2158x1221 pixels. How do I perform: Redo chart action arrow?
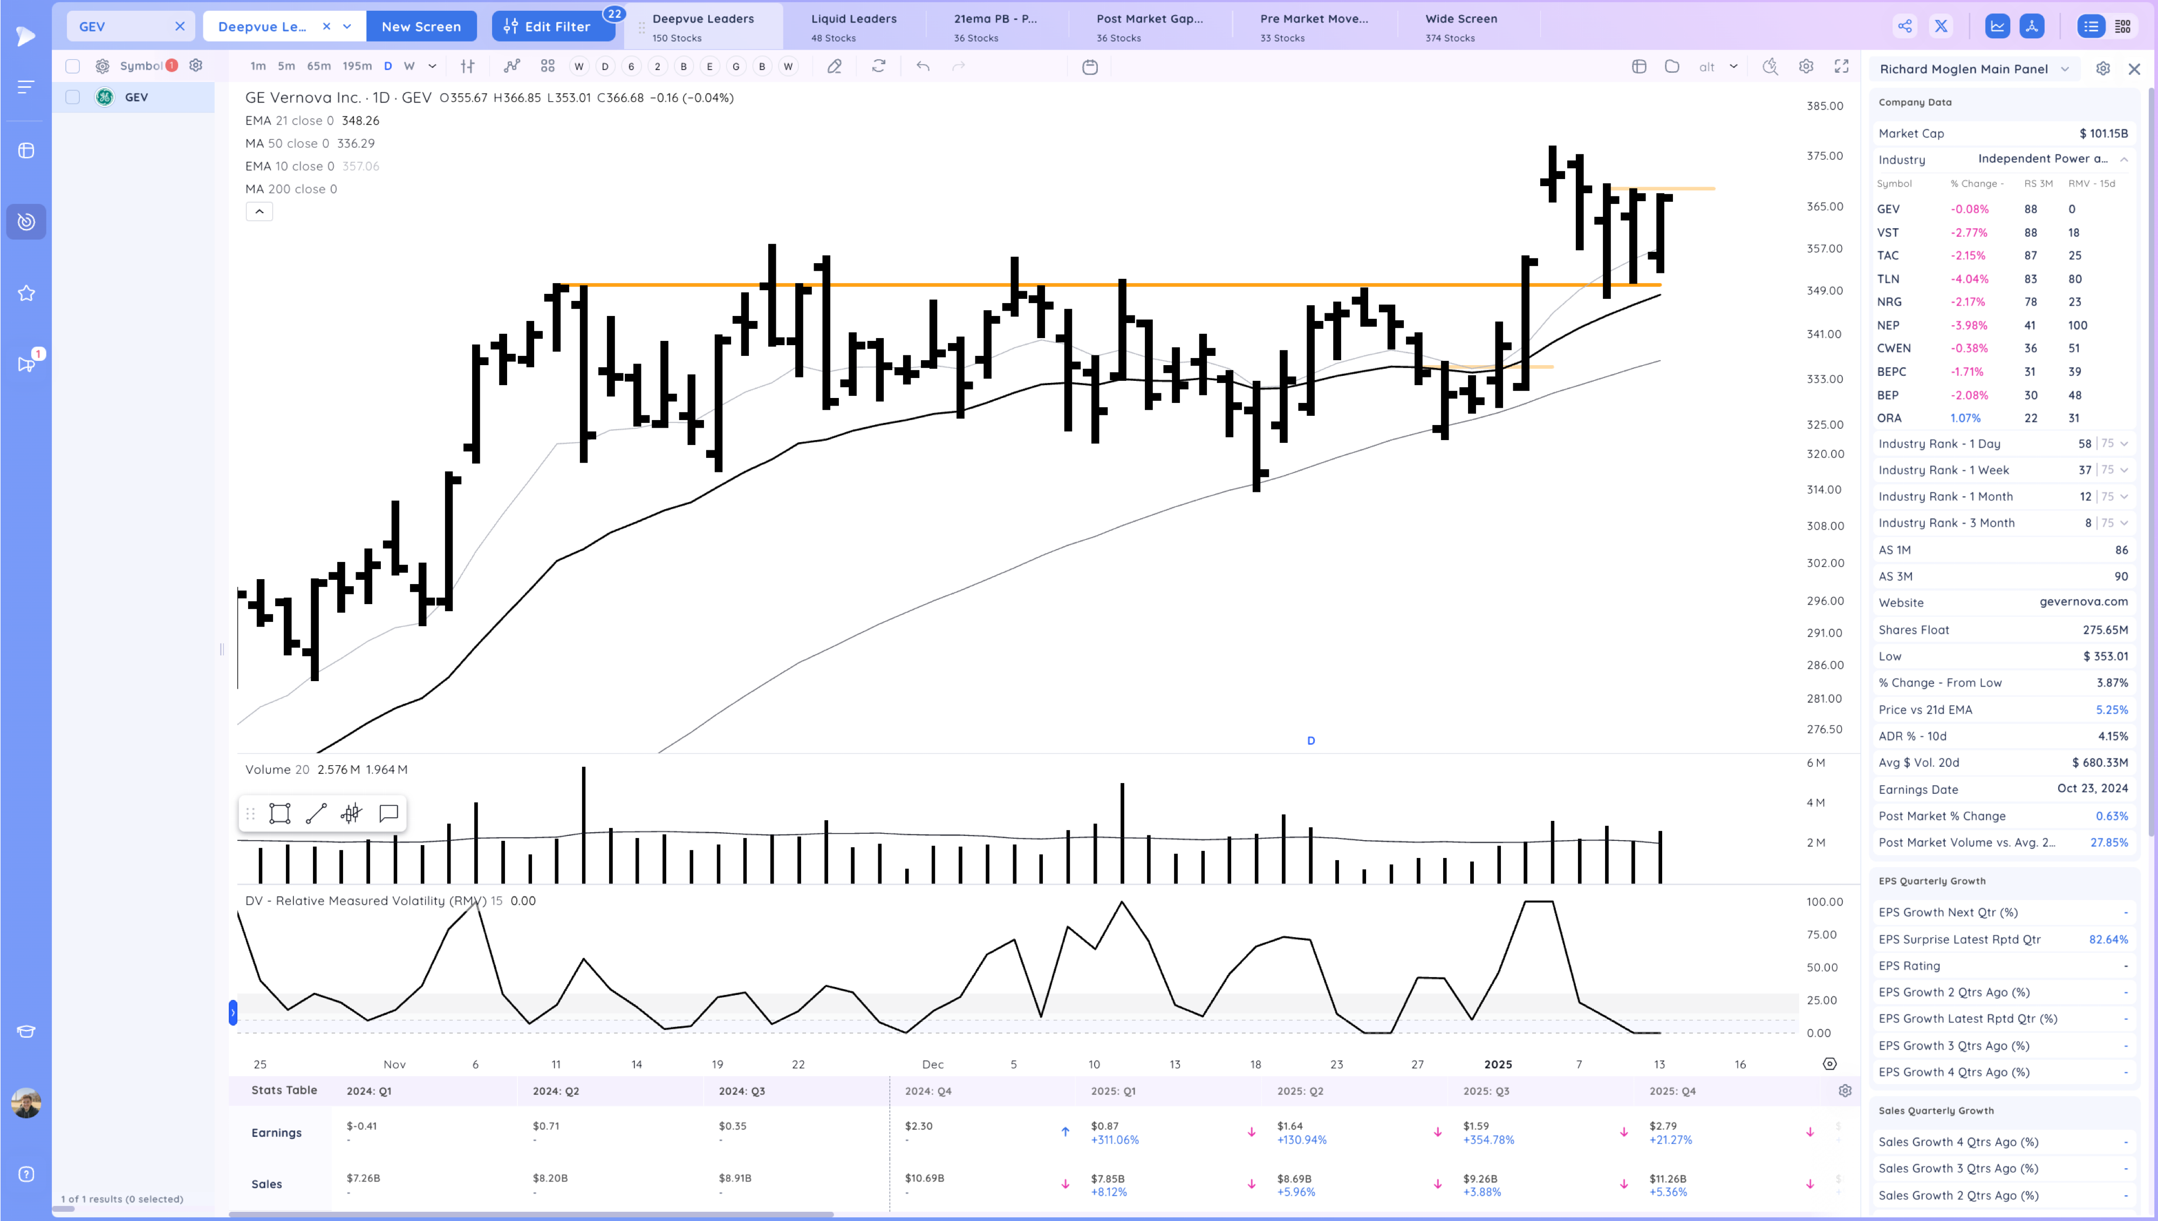(959, 66)
